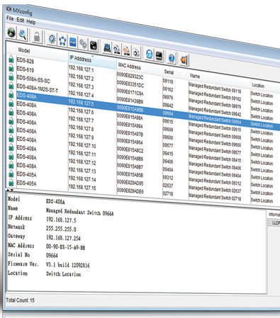
Task: Click the lock icon beside EDS-619
Action: (x=11, y=68)
